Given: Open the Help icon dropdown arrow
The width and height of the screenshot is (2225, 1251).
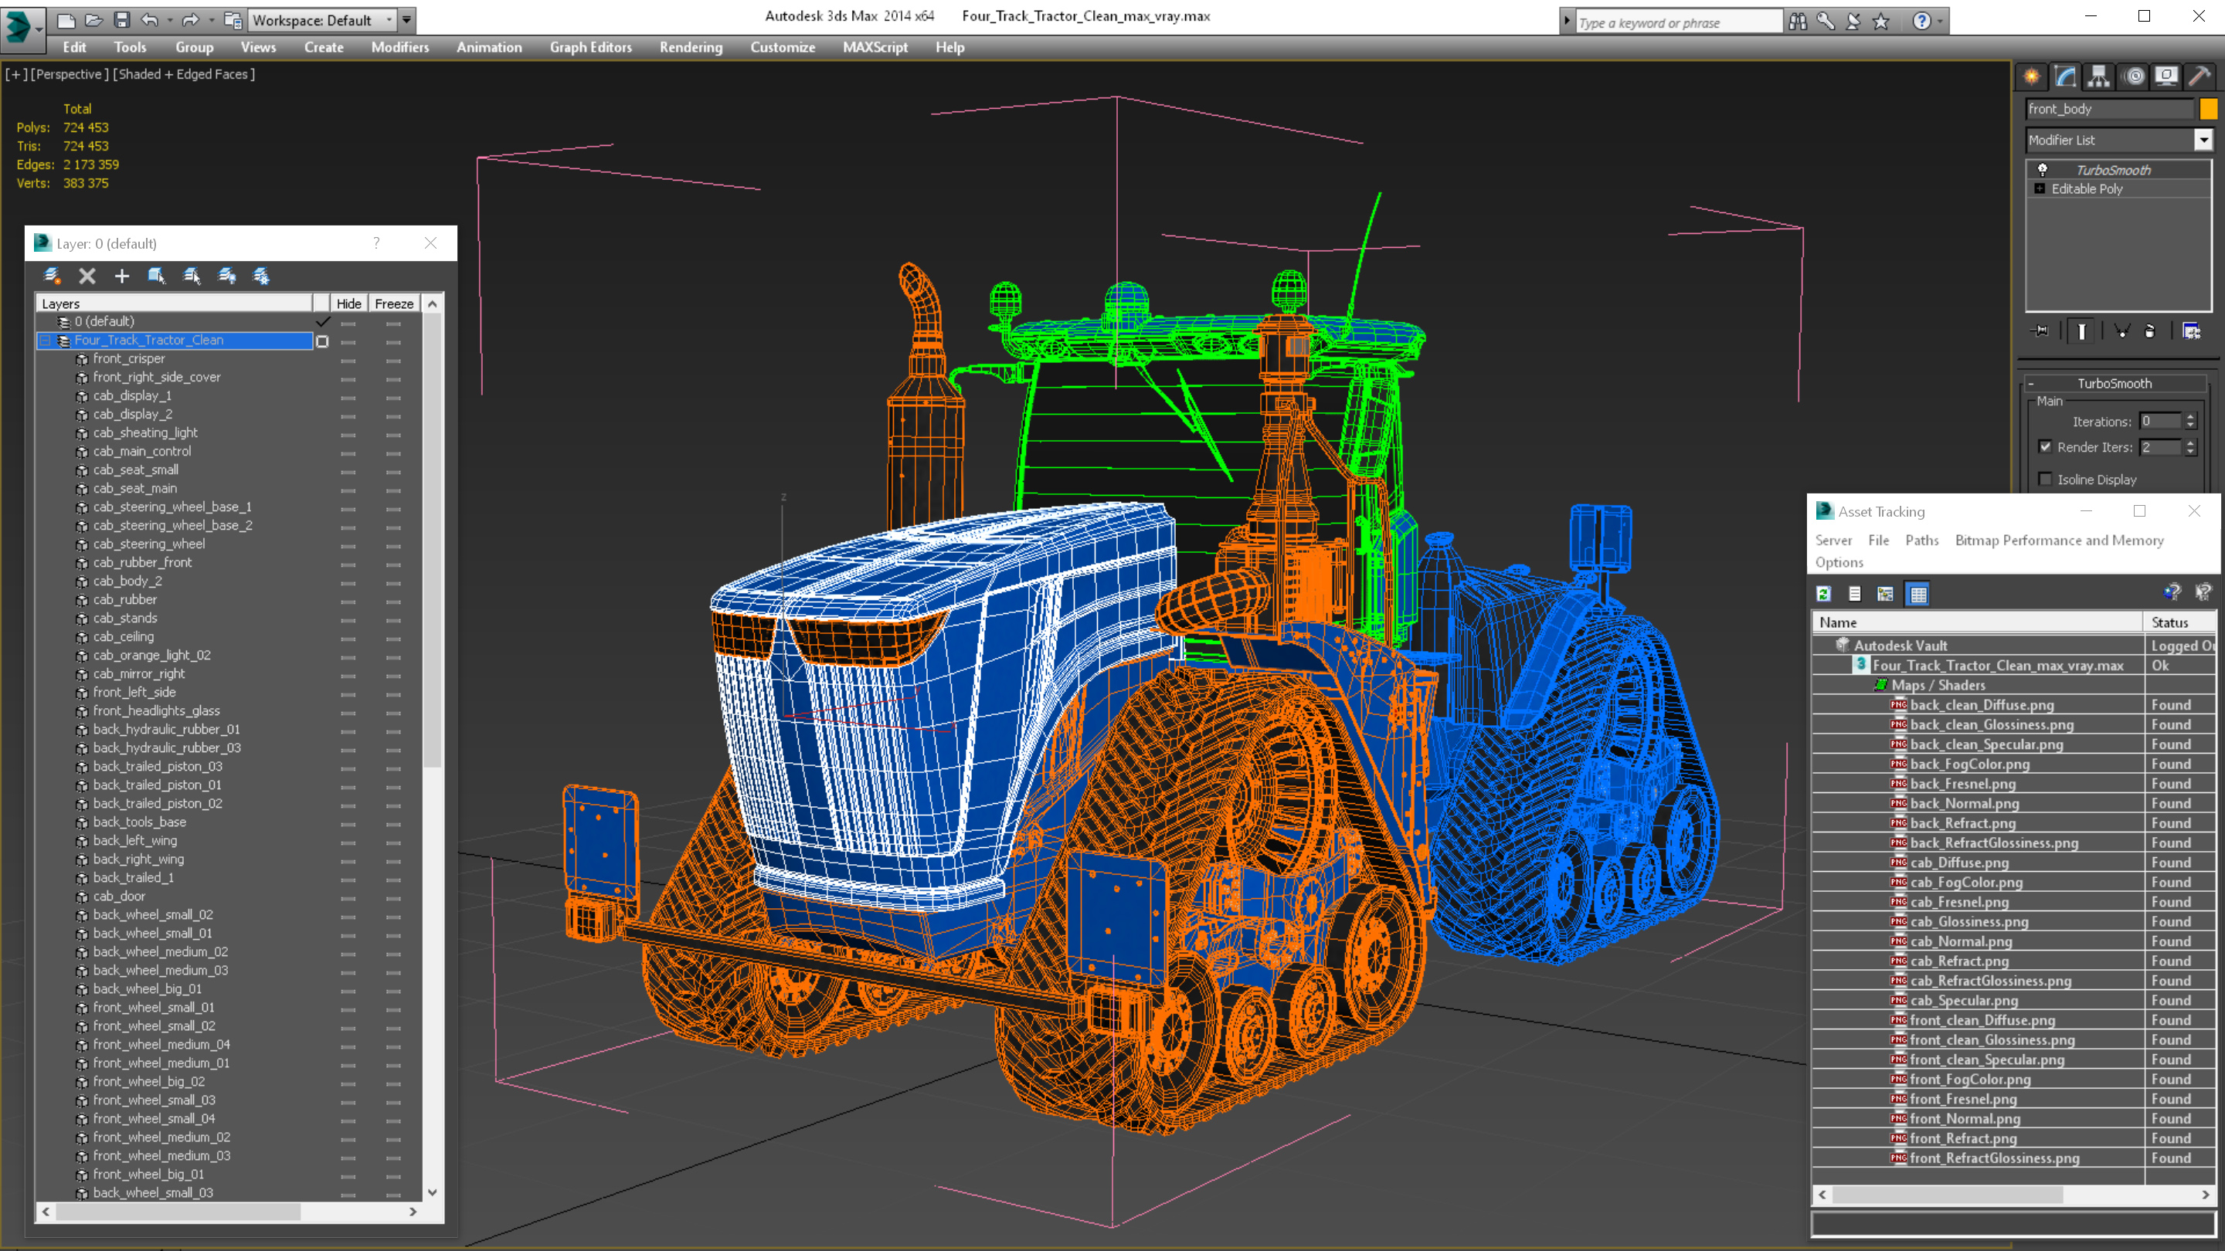Looking at the screenshot, I should pos(1940,22).
